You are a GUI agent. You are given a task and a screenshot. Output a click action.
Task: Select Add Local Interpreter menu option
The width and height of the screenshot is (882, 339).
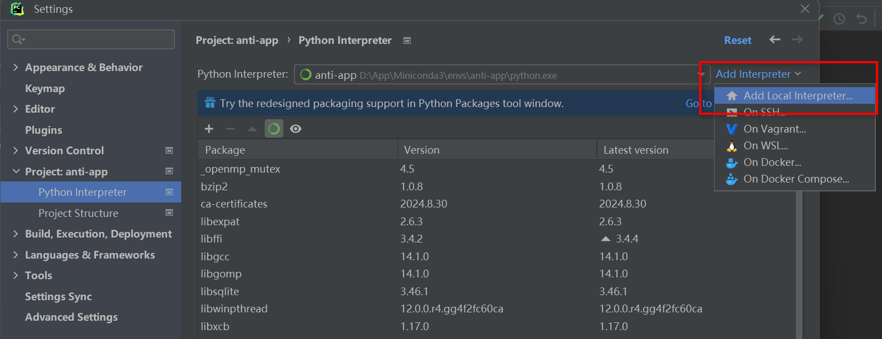point(798,95)
